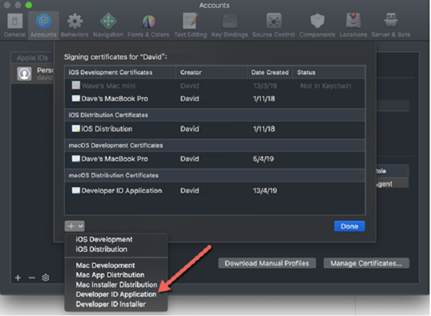The height and width of the screenshot is (316, 431).
Task: Open the Text Editing preferences
Action: (191, 25)
